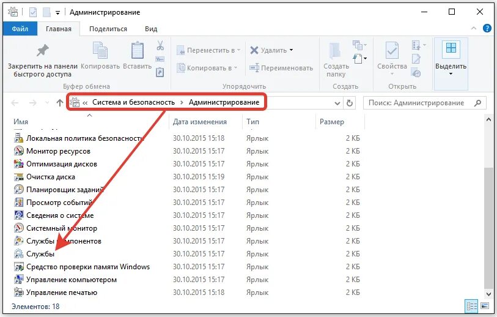Switch to large icons view in status bar
The width and height of the screenshot is (497, 317).
point(485,306)
